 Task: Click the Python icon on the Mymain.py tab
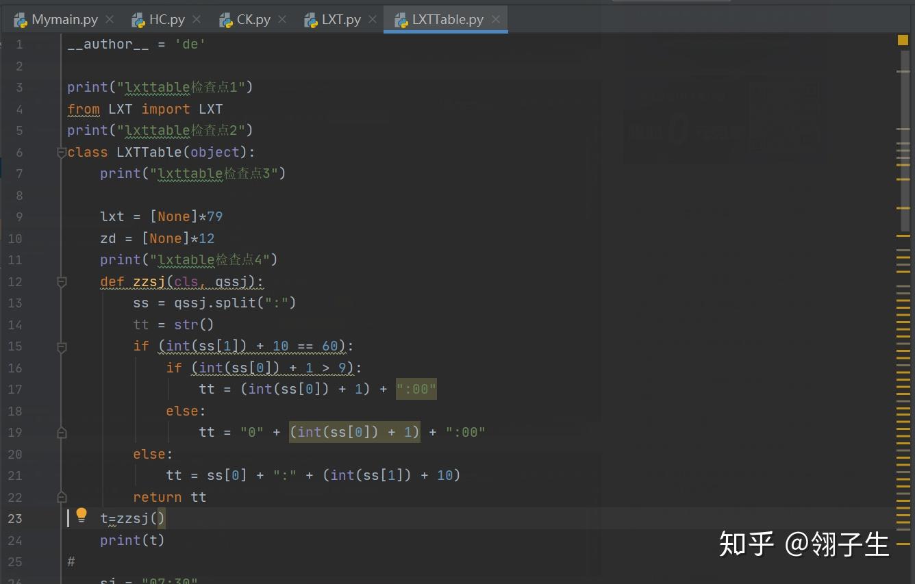point(20,20)
